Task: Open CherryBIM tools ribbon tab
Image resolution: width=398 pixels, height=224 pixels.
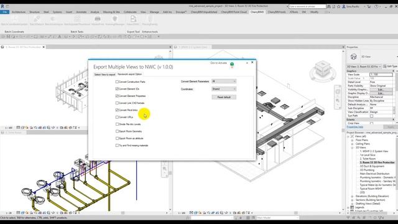Action: 277,12
